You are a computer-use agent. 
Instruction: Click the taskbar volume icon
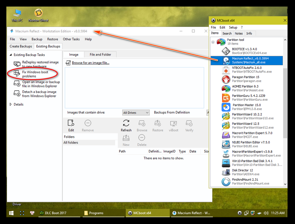pos(266,213)
